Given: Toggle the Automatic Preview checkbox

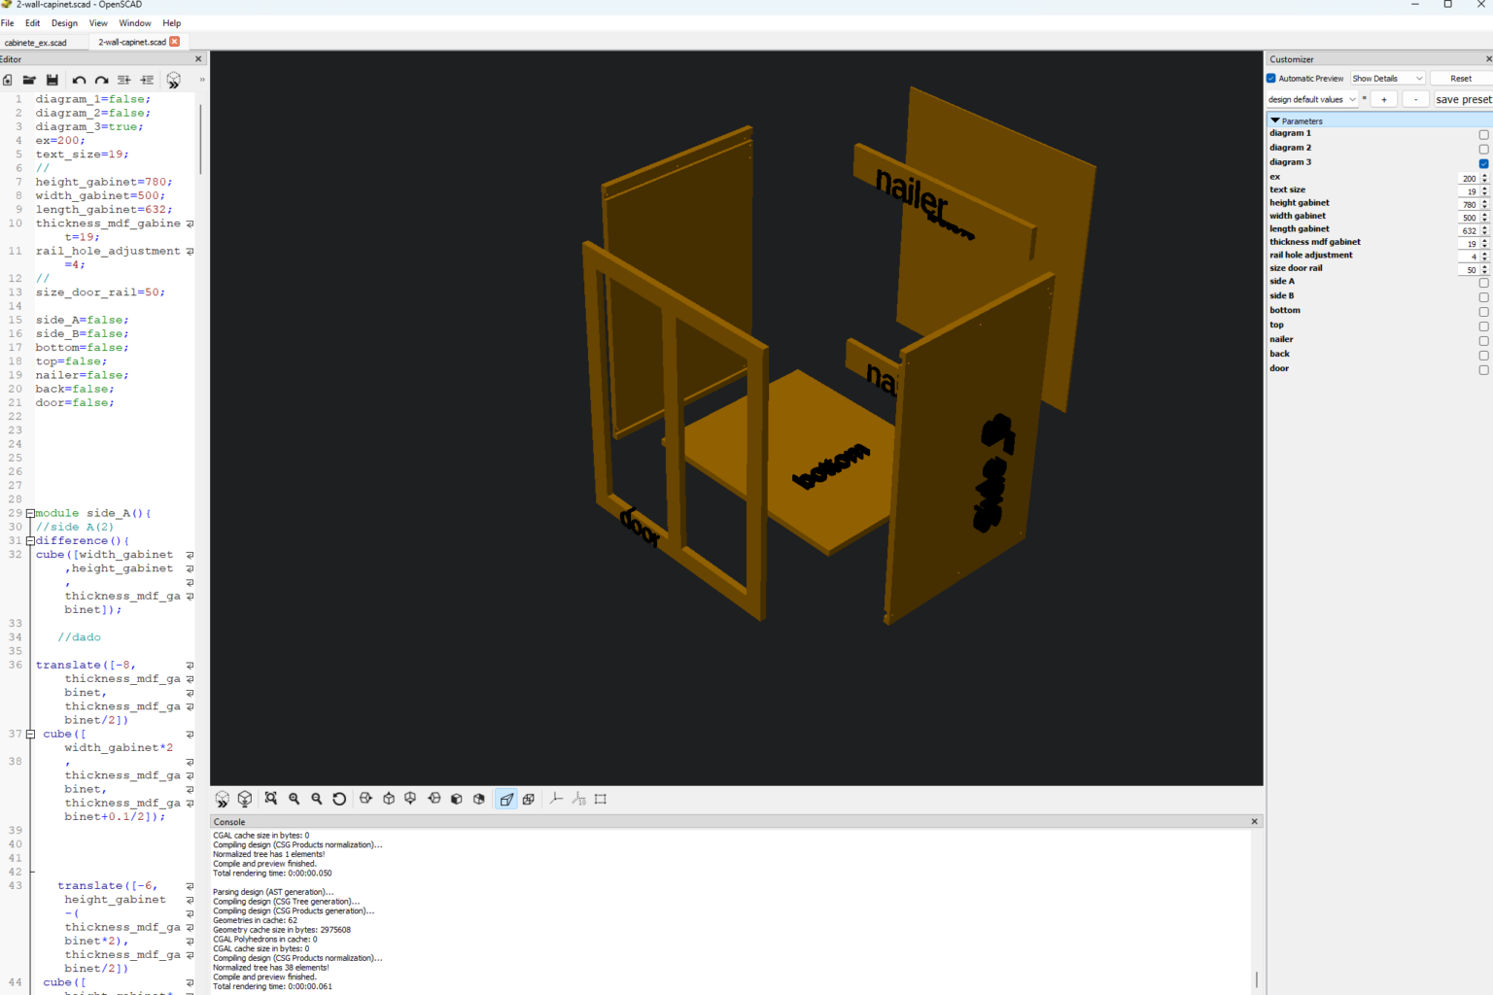Looking at the screenshot, I should pyautogui.click(x=1271, y=79).
